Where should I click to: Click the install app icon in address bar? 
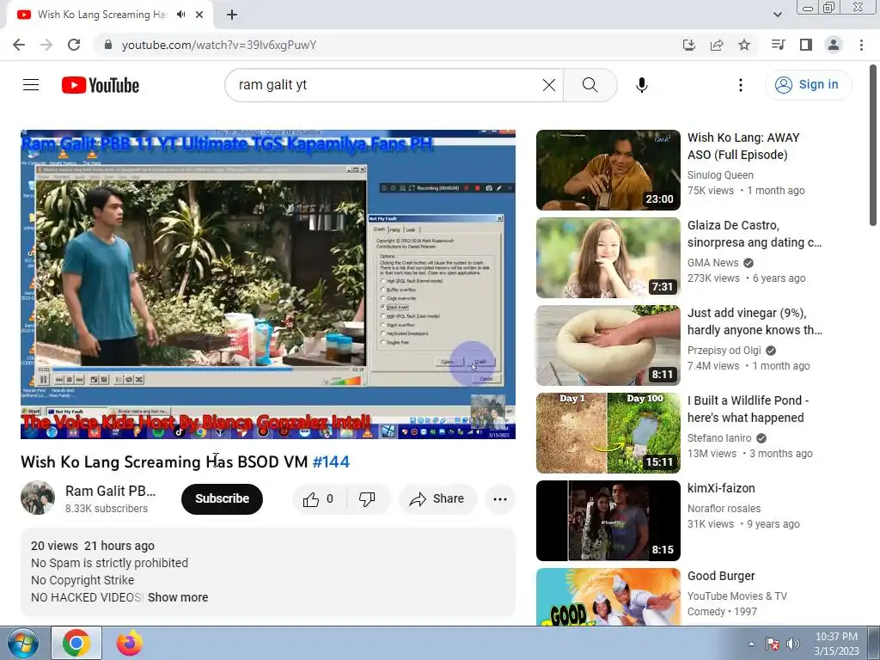point(688,45)
